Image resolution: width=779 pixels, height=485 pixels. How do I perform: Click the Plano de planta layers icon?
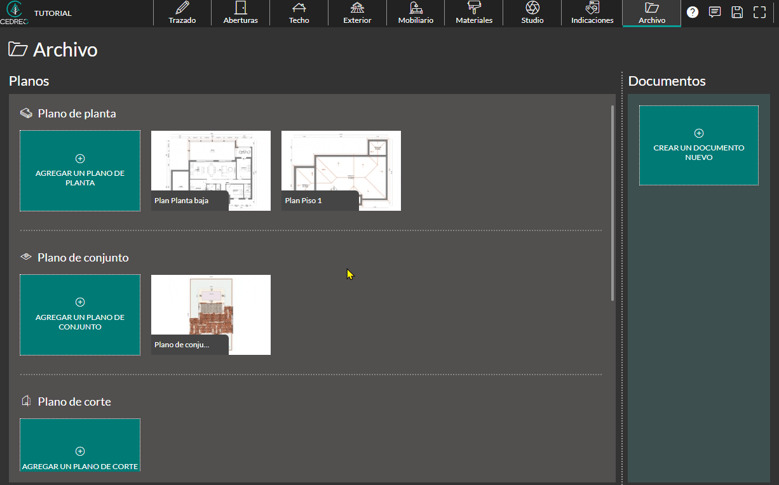(26, 114)
